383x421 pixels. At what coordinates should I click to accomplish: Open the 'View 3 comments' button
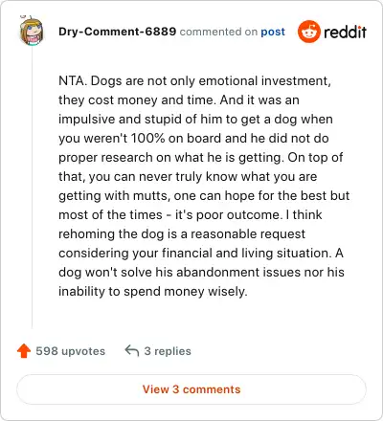(191, 389)
